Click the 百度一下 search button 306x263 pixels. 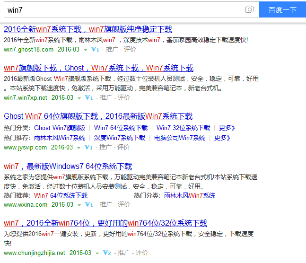tap(282, 9)
